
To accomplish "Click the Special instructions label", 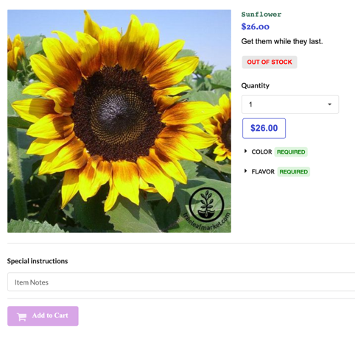I will pos(38,261).
